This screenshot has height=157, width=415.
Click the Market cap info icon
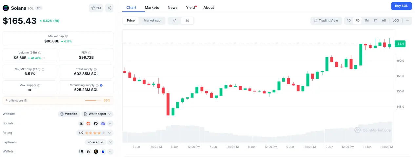click(67, 36)
